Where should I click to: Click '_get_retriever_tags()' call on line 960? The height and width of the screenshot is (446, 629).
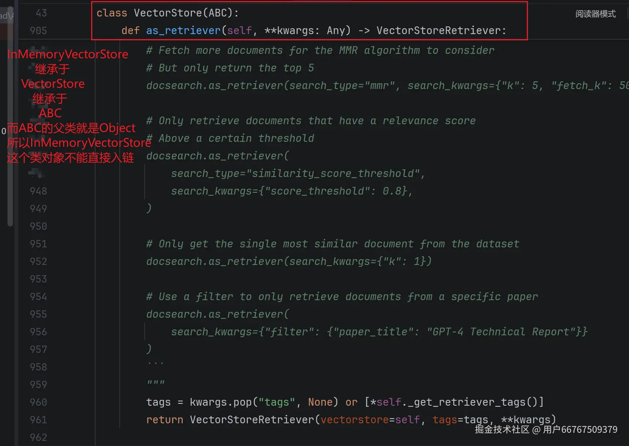click(x=473, y=402)
